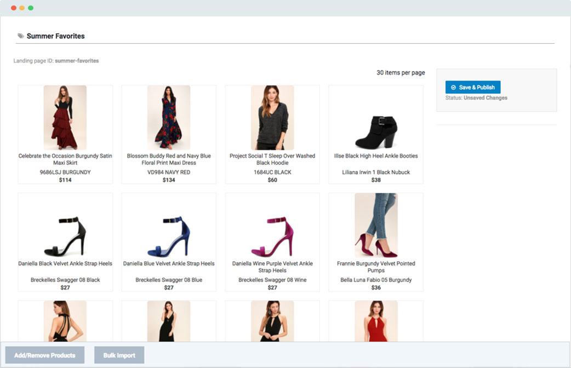Image resolution: width=571 pixels, height=368 pixels.
Task: Click 'Frannie Burgundy Velvet Pointed Pumps' title
Action: click(376, 267)
